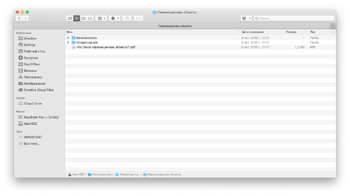Click the Share toolbar button

tap(127, 18)
